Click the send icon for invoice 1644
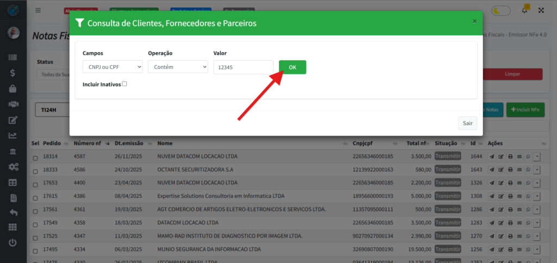Image resolution: width=557 pixels, height=263 pixels. (x=492, y=157)
